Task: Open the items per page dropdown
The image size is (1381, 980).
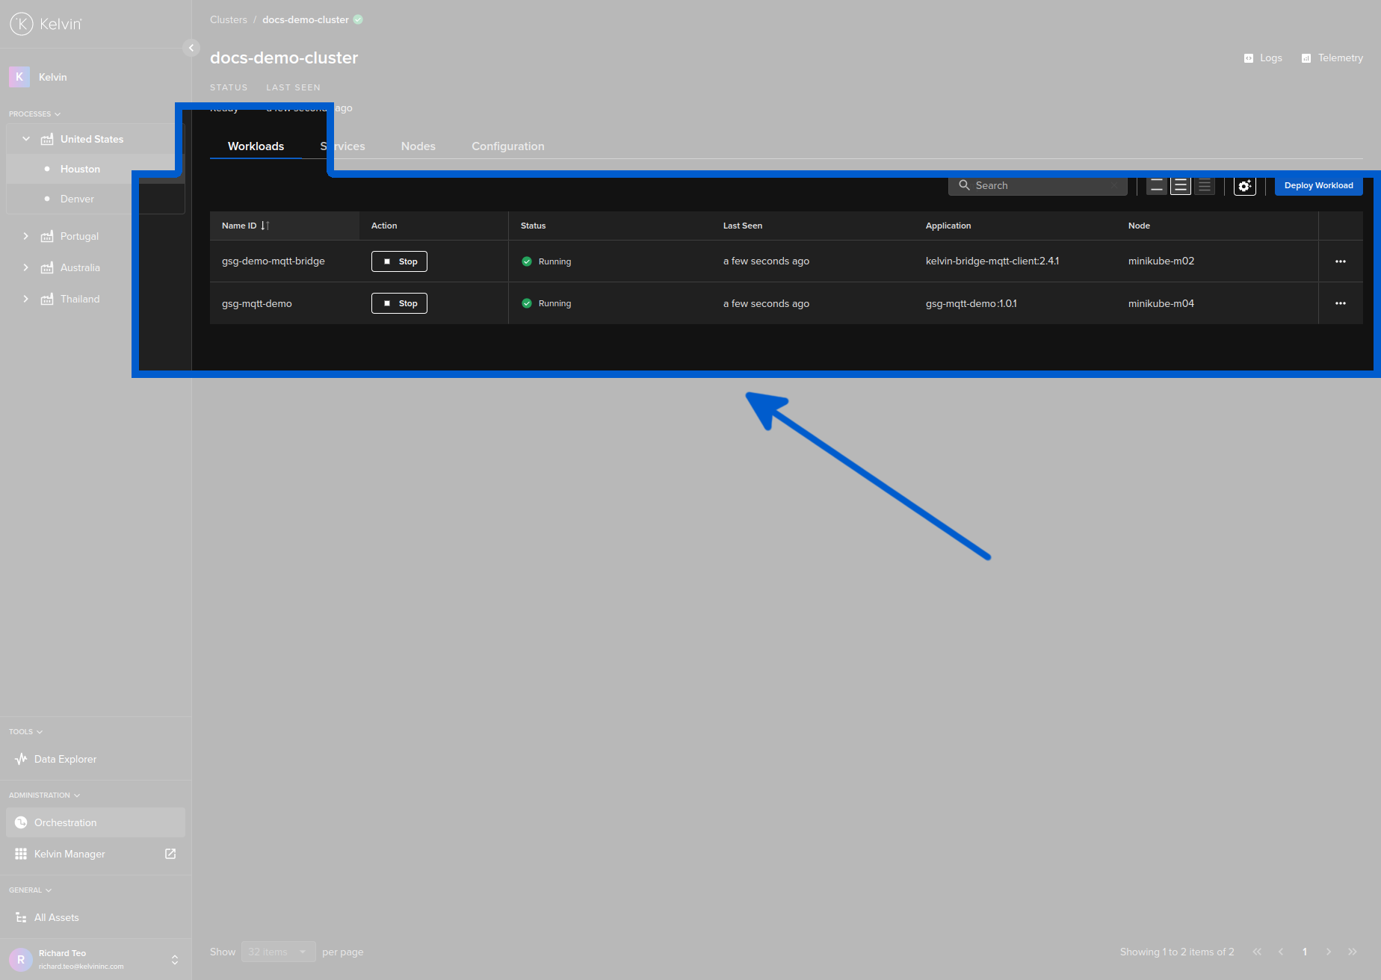Action: tap(278, 952)
